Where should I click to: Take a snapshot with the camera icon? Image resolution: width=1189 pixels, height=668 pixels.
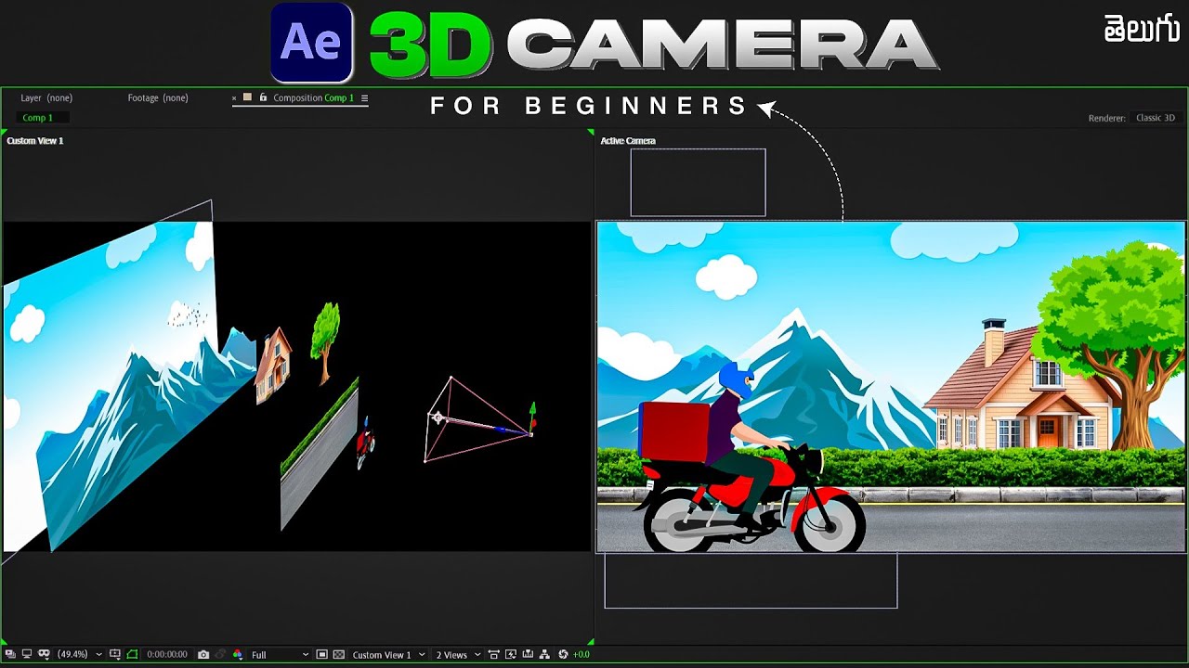[x=203, y=654]
